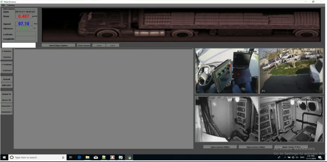The width and height of the screenshot is (327, 162).
Task: Open the Mail app in taskbar
Action: pyautogui.click(x=96, y=157)
